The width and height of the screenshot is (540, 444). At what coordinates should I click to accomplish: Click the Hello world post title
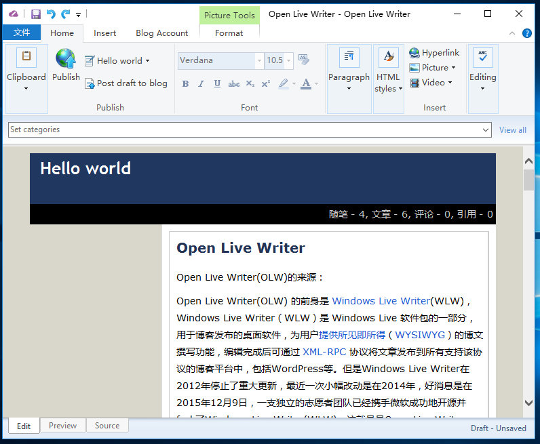[x=85, y=168]
